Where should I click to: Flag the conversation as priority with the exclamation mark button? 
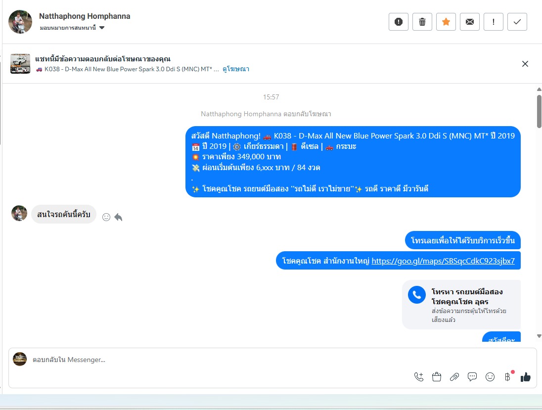(493, 22)
